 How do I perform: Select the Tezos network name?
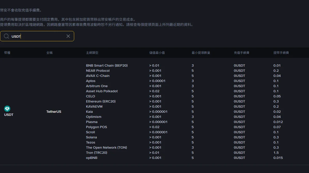pyautogui.click(x=91, y=143)
